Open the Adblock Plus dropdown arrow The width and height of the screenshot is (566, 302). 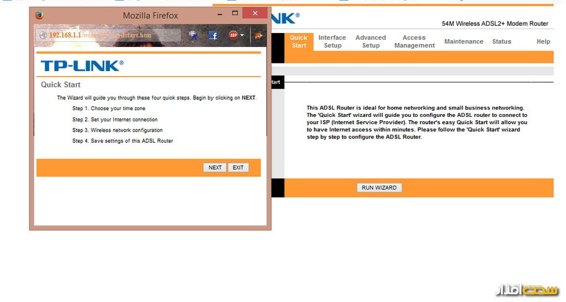coord(242,35)
